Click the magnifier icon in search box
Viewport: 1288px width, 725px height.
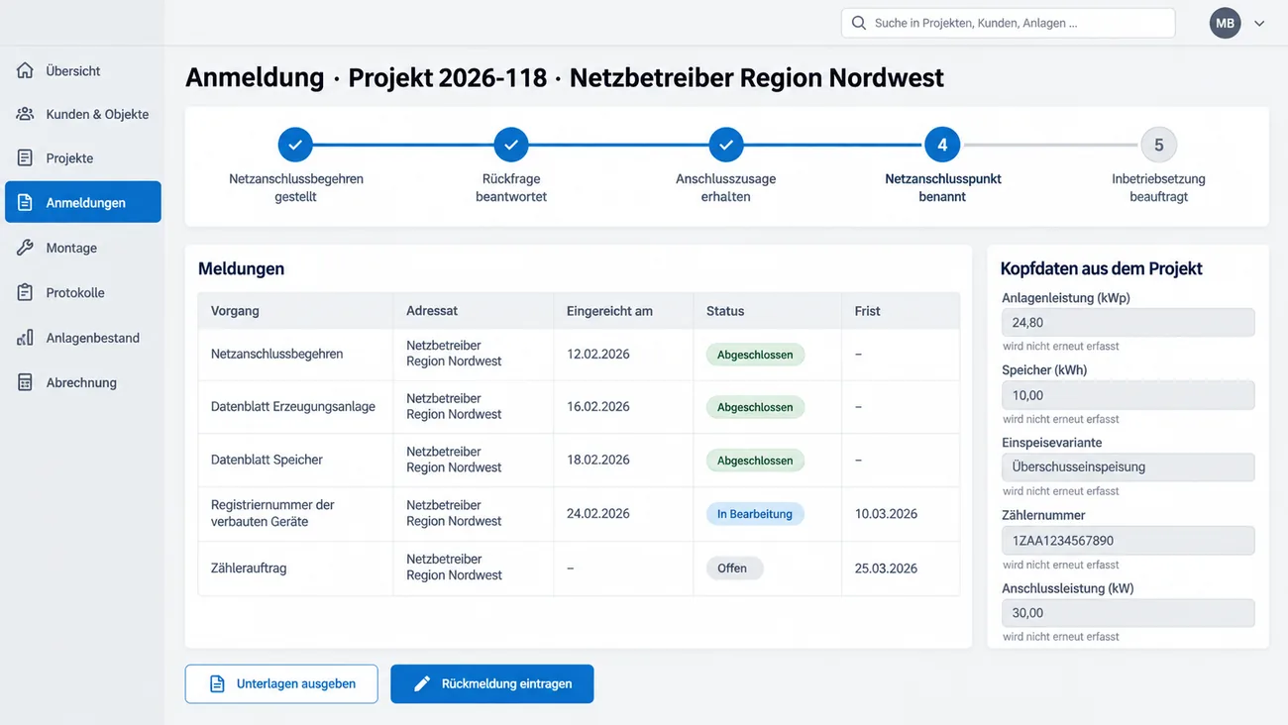858,23
